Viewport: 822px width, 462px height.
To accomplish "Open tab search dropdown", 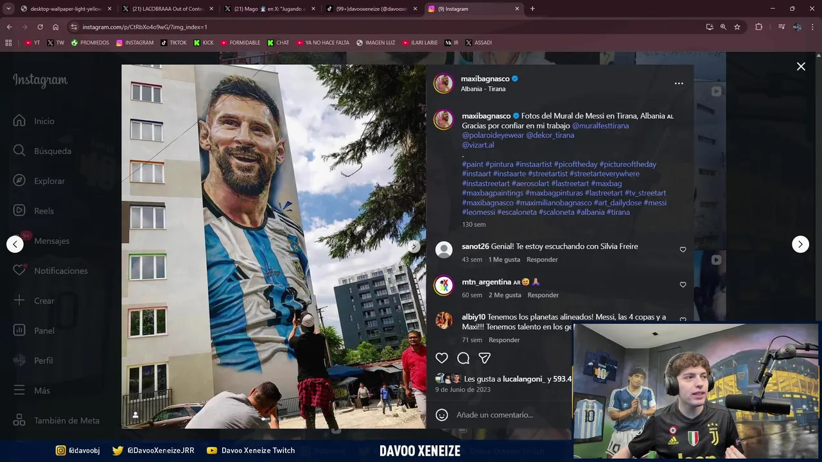I will 8,9.
